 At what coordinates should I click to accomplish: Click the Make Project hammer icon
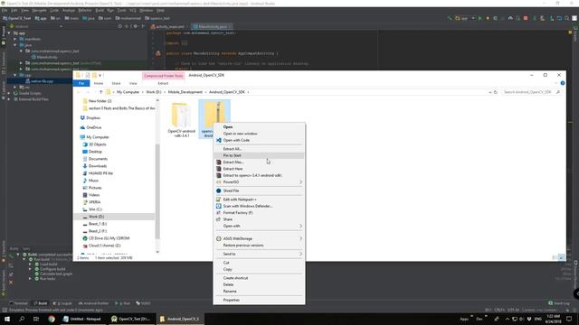450,18
